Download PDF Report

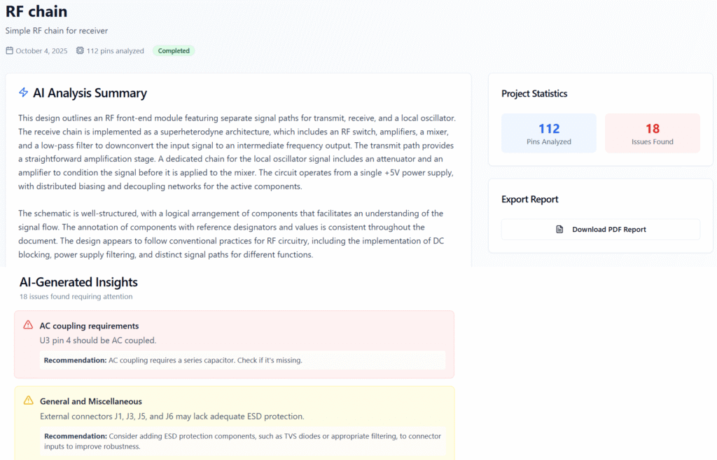coord(600,229)
